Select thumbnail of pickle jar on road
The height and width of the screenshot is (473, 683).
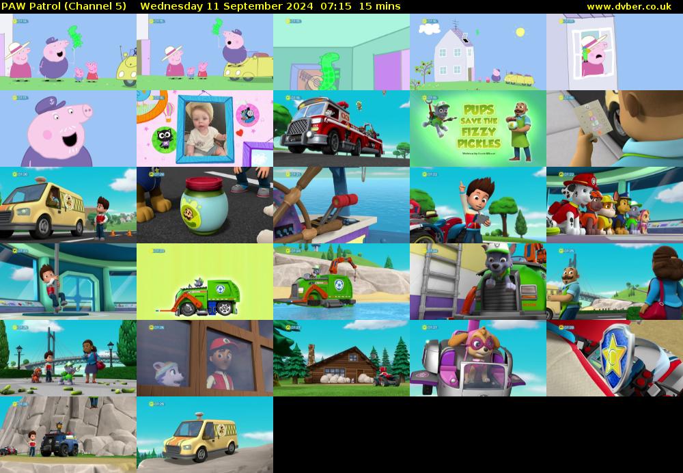pos(205,205)
